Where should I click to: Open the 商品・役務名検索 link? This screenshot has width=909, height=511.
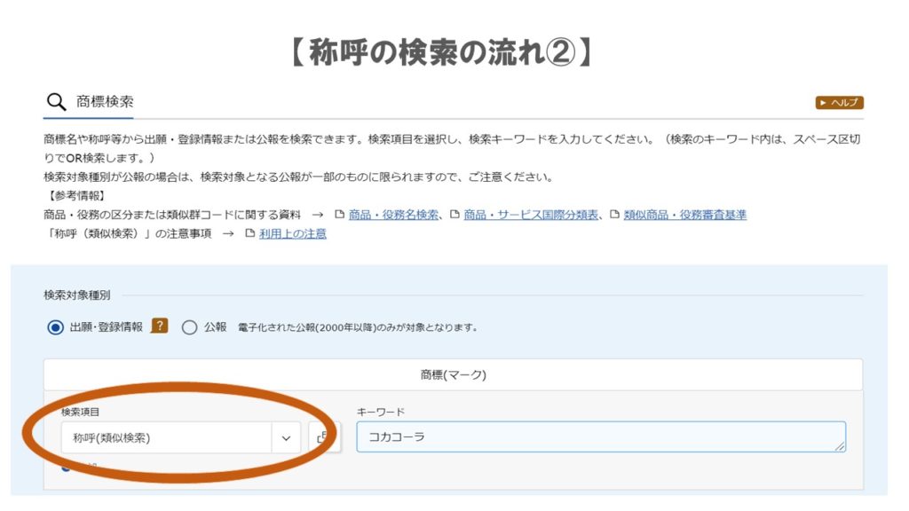393,215
